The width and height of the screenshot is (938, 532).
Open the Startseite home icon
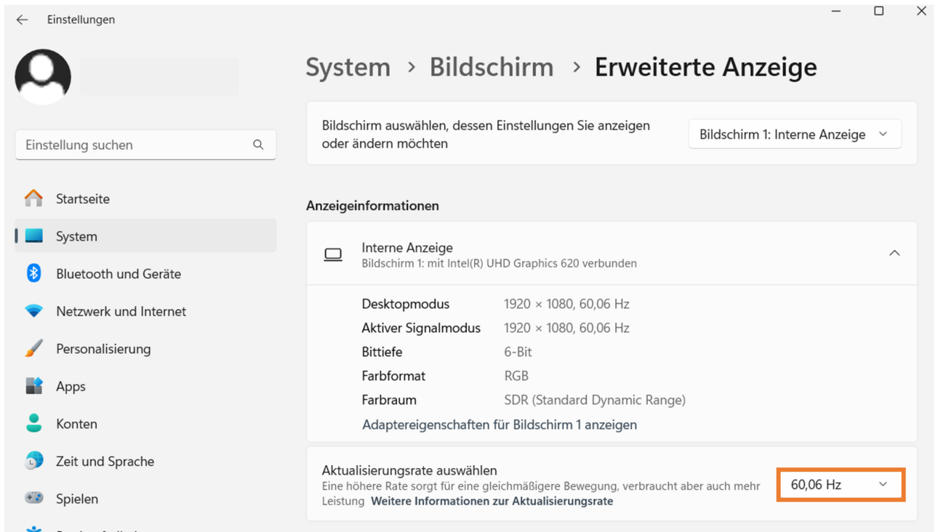point(33,198)
